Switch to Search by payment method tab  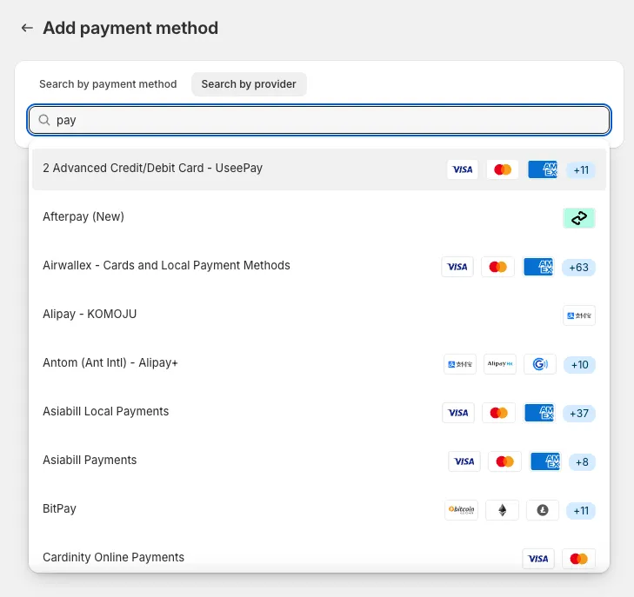click(x=108, y=84)
